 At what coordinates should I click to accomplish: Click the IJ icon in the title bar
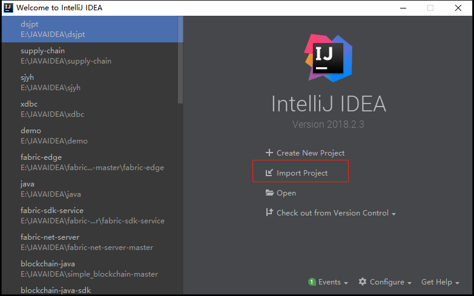click(8, 7)
